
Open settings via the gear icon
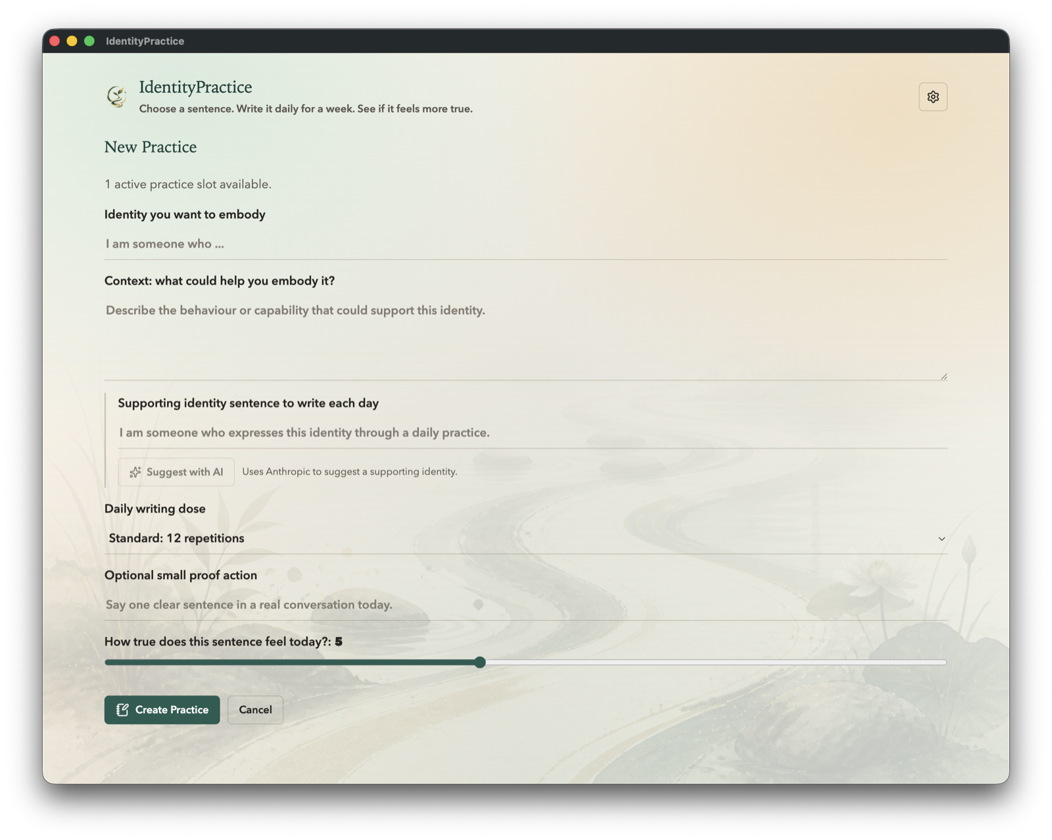tap(932, 97)
